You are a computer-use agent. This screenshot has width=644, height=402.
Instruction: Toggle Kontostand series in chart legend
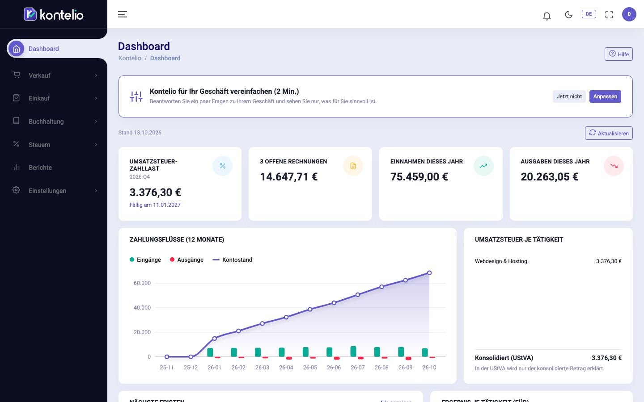232,260
